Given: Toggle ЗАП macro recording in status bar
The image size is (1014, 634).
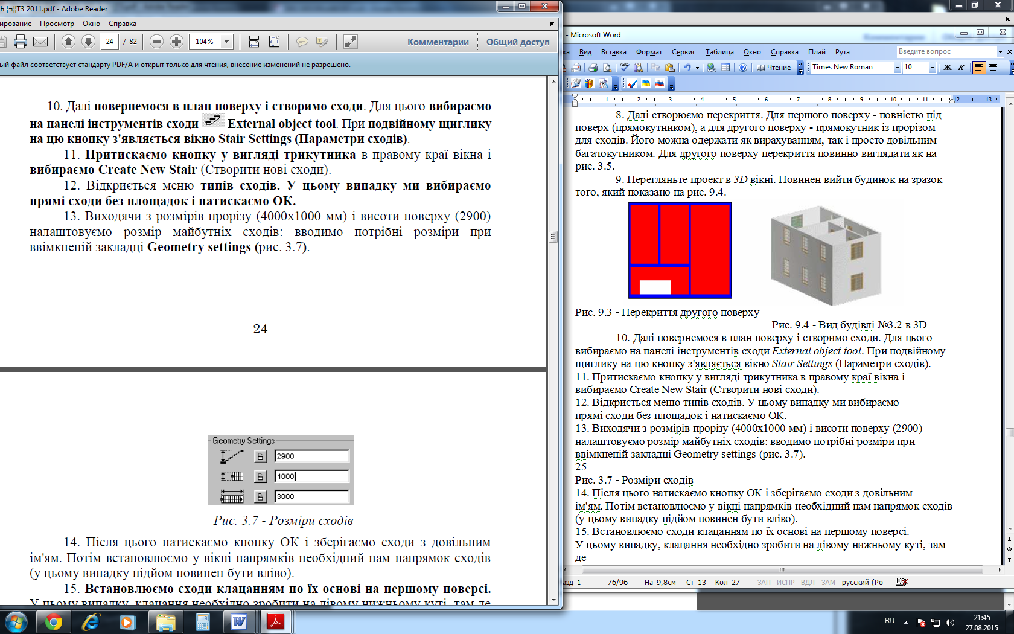Looking at the screenshot, I should [x=764, y=582].
